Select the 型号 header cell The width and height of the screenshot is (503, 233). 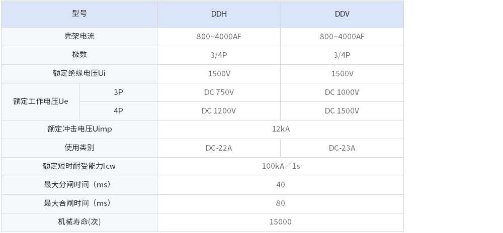click(79, 14)
